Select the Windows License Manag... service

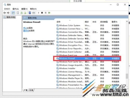88,72
